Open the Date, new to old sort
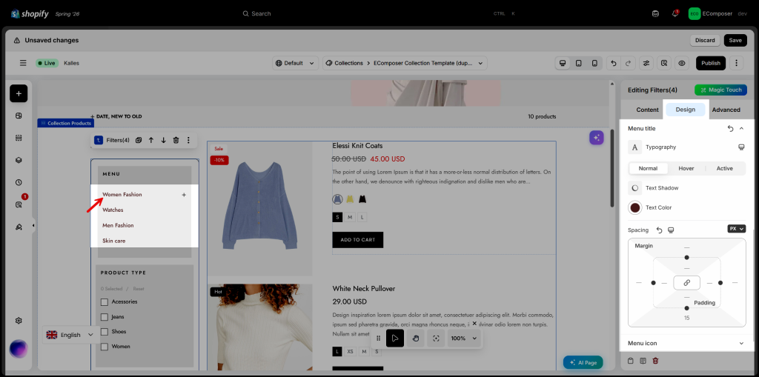 [x=116, y=116]
